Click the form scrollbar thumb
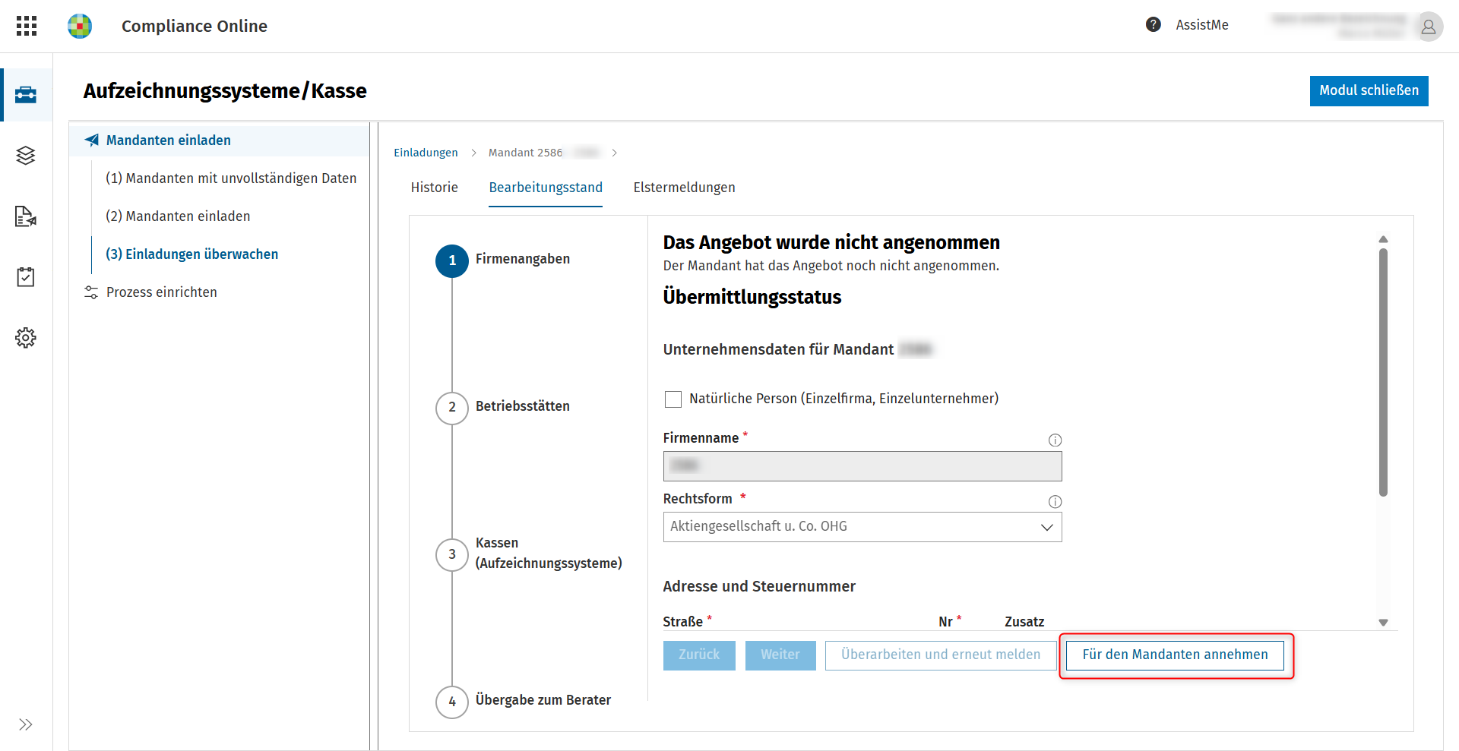Image resolution: width=1459 pixels, height=751 pixels. (1383, 372)
